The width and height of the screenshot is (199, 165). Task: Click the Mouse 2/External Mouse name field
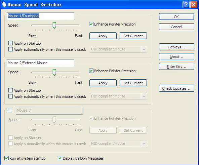pyautogui.click(x=40, y=63)
